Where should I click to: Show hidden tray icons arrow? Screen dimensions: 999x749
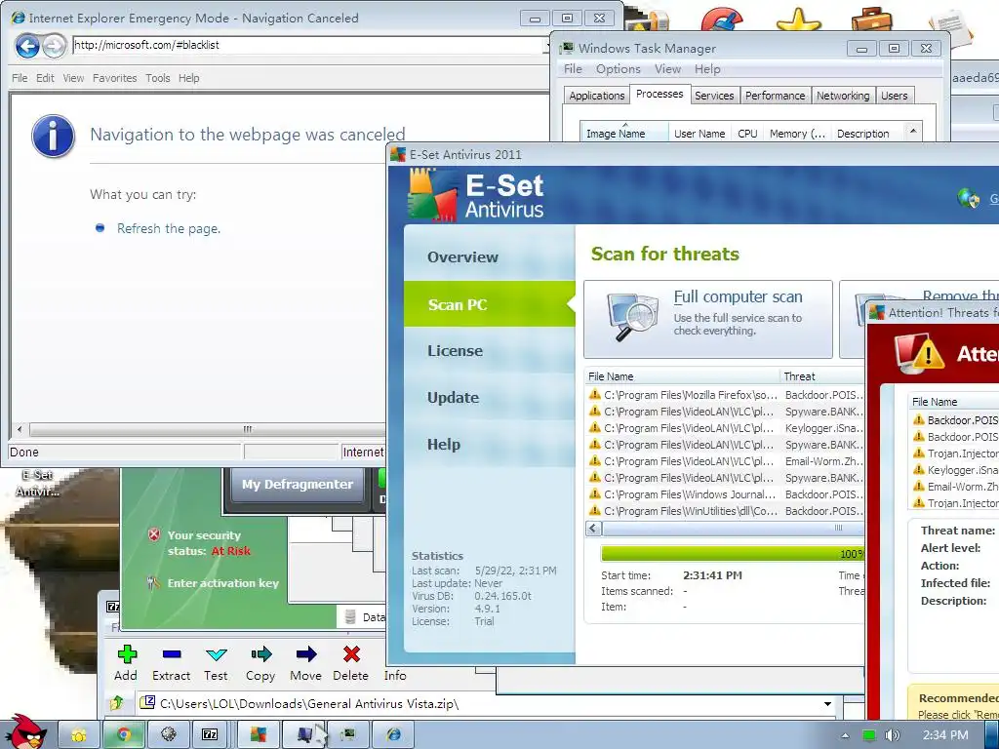[845, 735]
